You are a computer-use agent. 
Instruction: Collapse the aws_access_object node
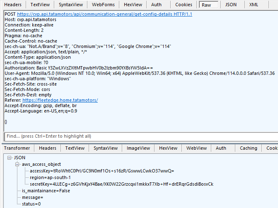[x=17, y=164]
